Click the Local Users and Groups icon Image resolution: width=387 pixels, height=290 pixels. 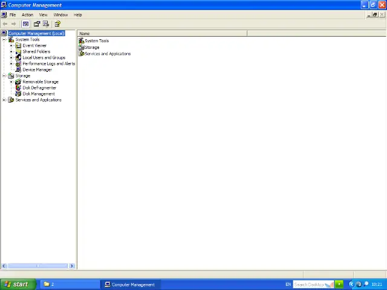[x=18, y=58]
